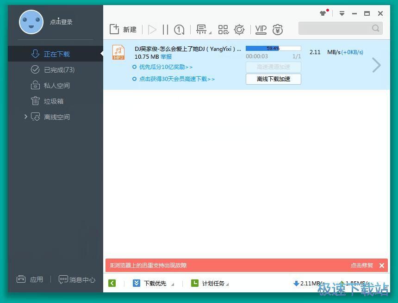Click the 59.4% download progress bar
The height and width of the screenshot is (303, 398).
click(x=274, y=48)
